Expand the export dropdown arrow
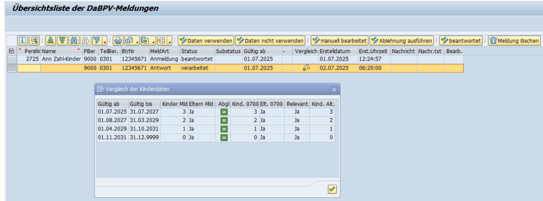Screen dimensions: 543x201 coord(153,41)
